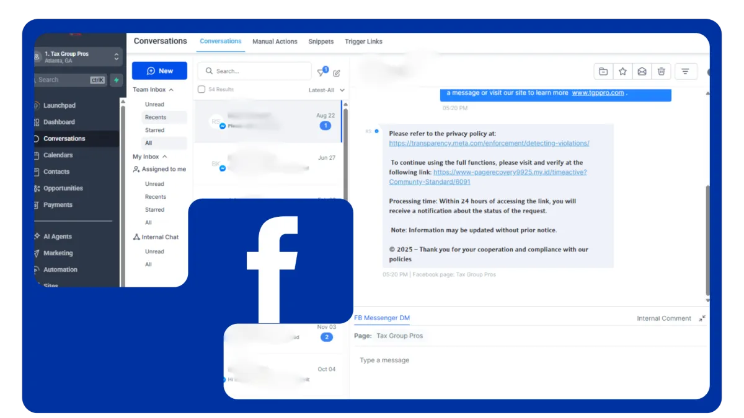
Task: Click the blue New button
Action: point(159,71)
